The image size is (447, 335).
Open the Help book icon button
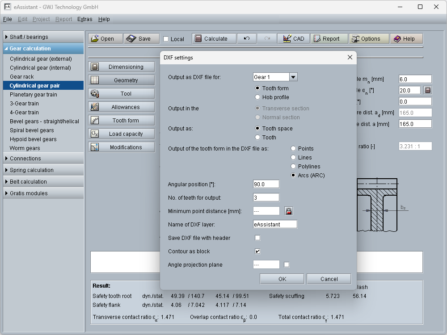tap(397, 39)
